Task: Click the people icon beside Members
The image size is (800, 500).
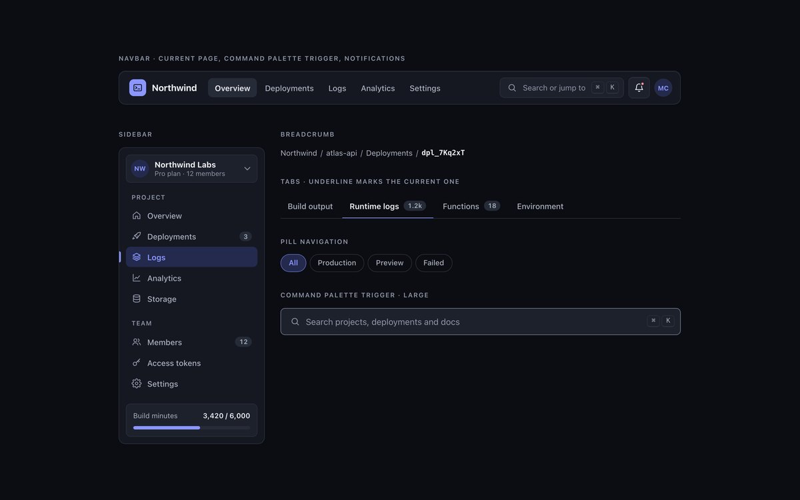Action: pos(137,342)
